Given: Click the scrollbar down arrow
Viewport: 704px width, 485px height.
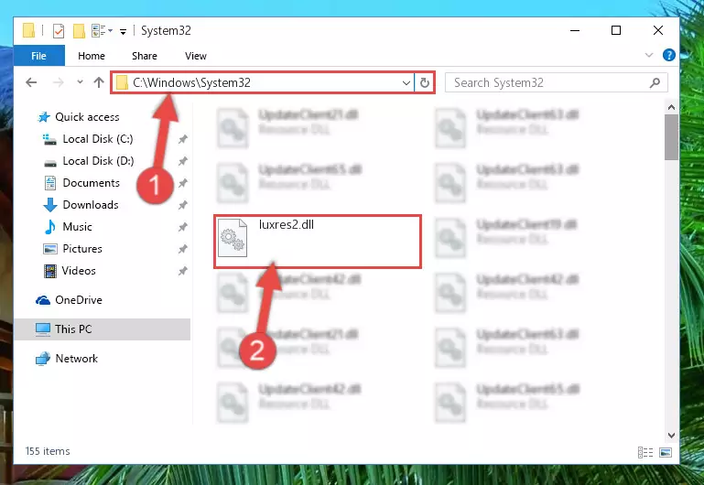Looking at the screenshot, I should 671,436.
